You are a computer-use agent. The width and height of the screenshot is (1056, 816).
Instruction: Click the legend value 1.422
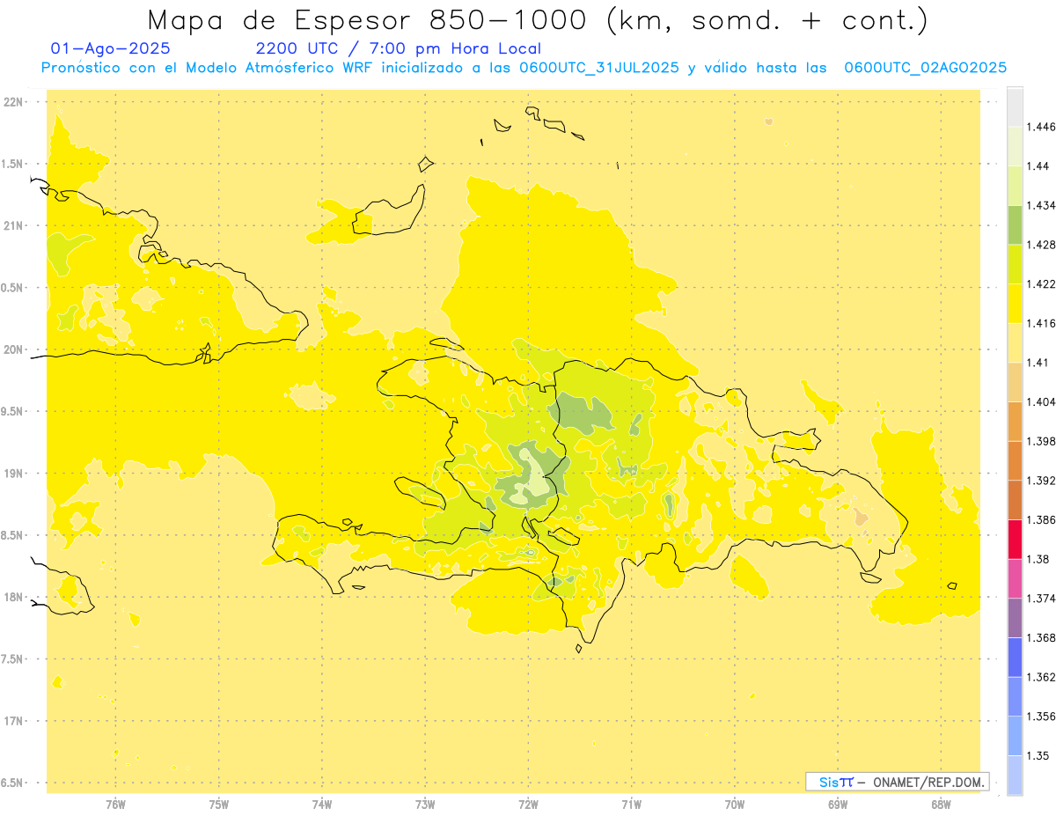(x=1041, y=284)
